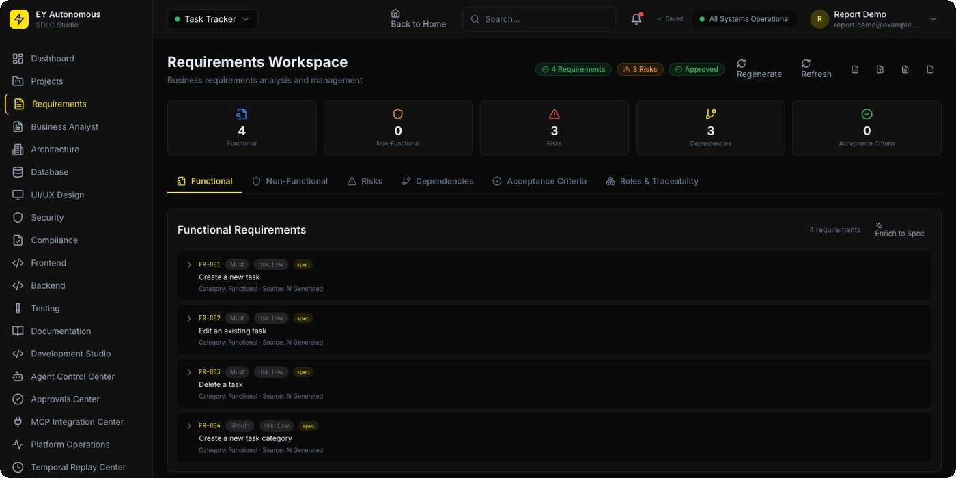Click the Risks count card
The width and height of the screenshot is (956, 478).
[554, 128]
